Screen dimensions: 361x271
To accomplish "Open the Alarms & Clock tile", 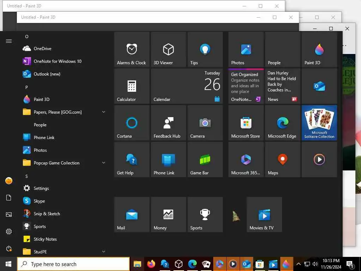I will (132, 49).
